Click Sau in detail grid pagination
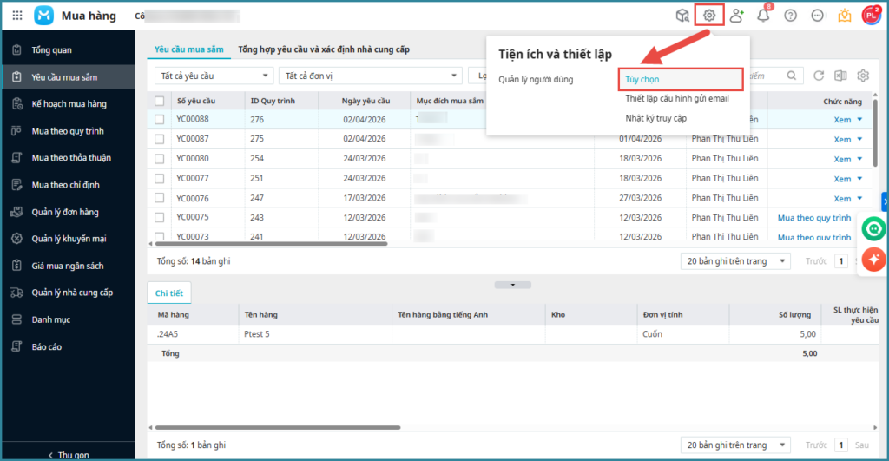The width and height of the screenshot is (889, 461). [862, 445]
